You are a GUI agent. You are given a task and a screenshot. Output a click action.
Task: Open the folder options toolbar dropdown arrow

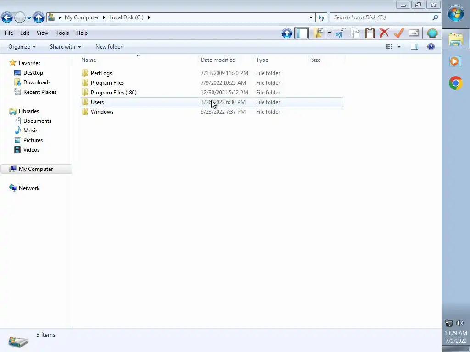coord(330,33)
